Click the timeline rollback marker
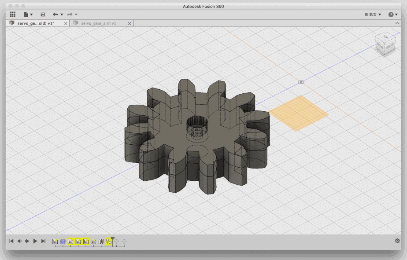407x260 pixels. point(113,239)
